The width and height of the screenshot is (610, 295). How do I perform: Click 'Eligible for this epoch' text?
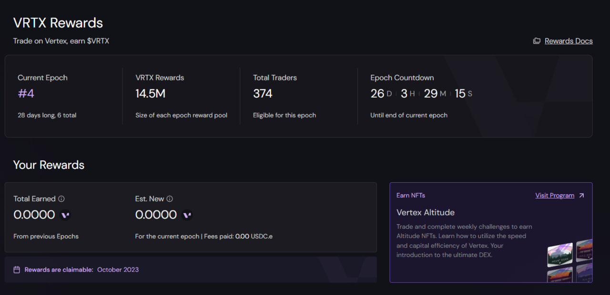point(285,115)
